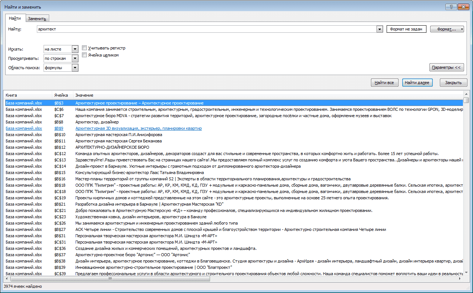Select 'Архитектурная мастерская П.И.Анисифорова' result
473x293 pixels.
(x=234, y=135)
